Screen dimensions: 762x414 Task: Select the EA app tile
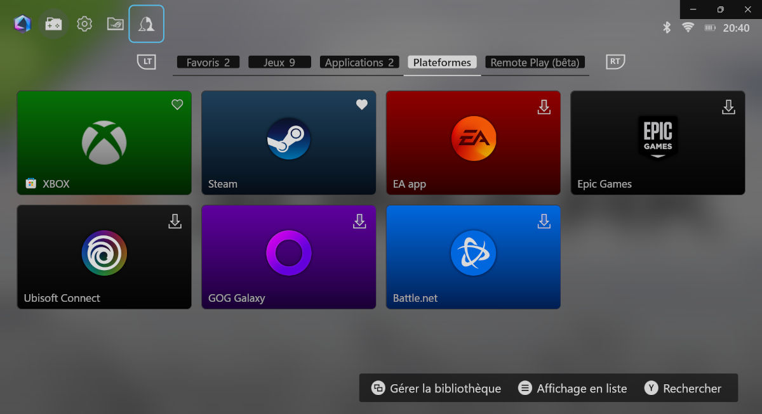[473, 143]
